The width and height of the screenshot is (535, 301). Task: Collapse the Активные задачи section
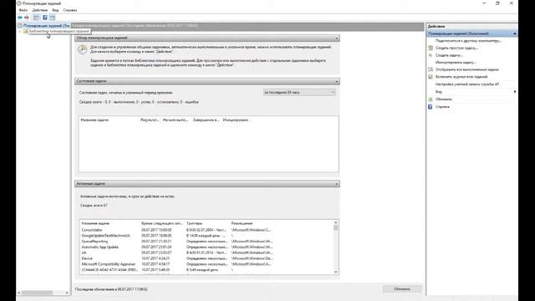click(336, 184)
